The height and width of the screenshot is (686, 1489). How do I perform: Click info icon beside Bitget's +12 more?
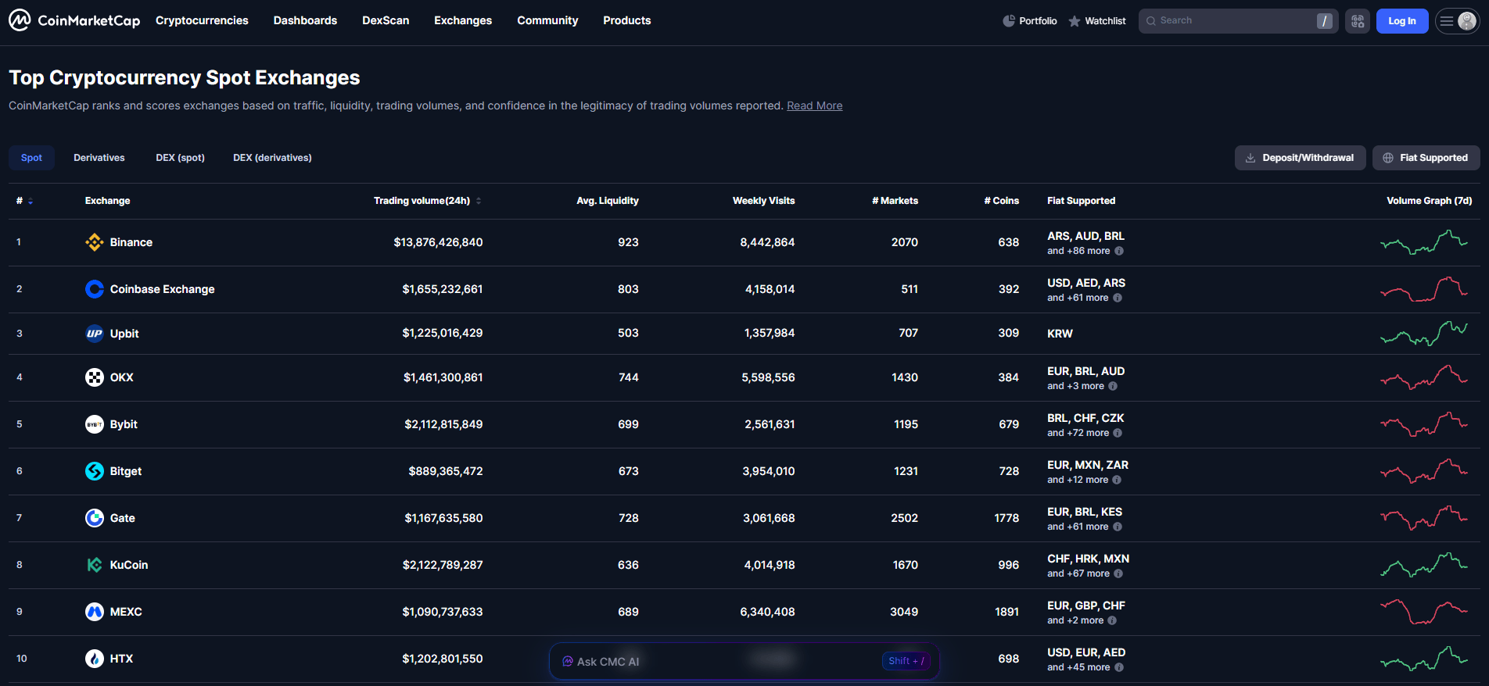(1117, 480)
